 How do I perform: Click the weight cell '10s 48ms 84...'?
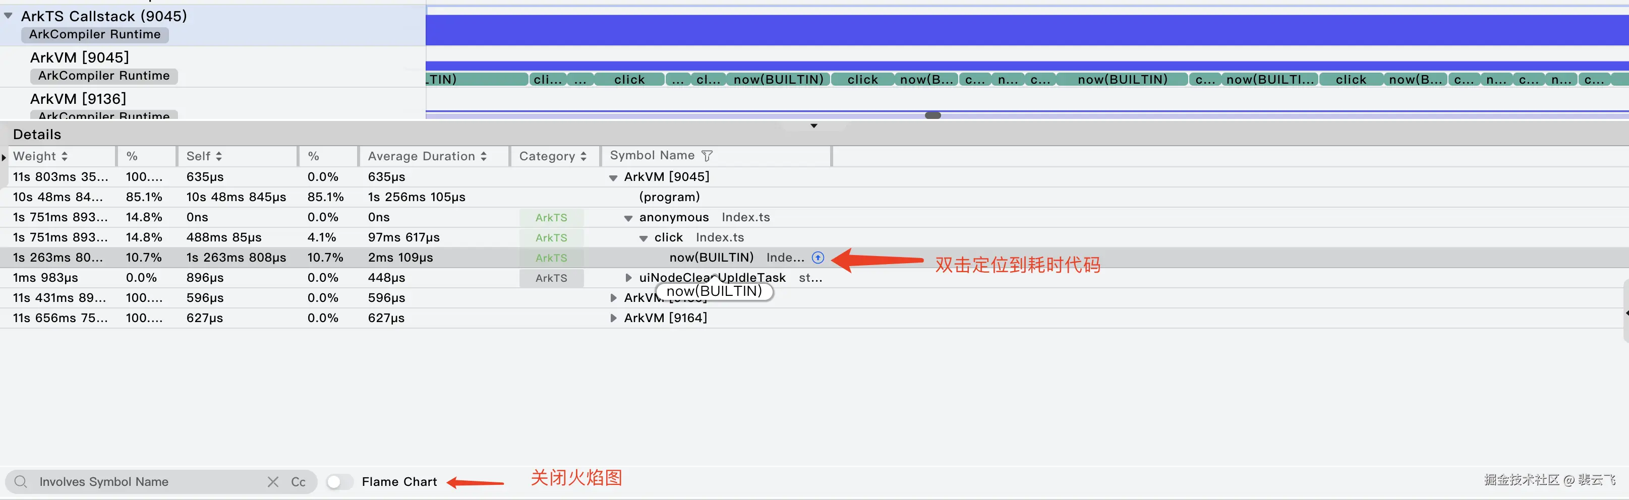pyautogui.click(x=57, y=197)
